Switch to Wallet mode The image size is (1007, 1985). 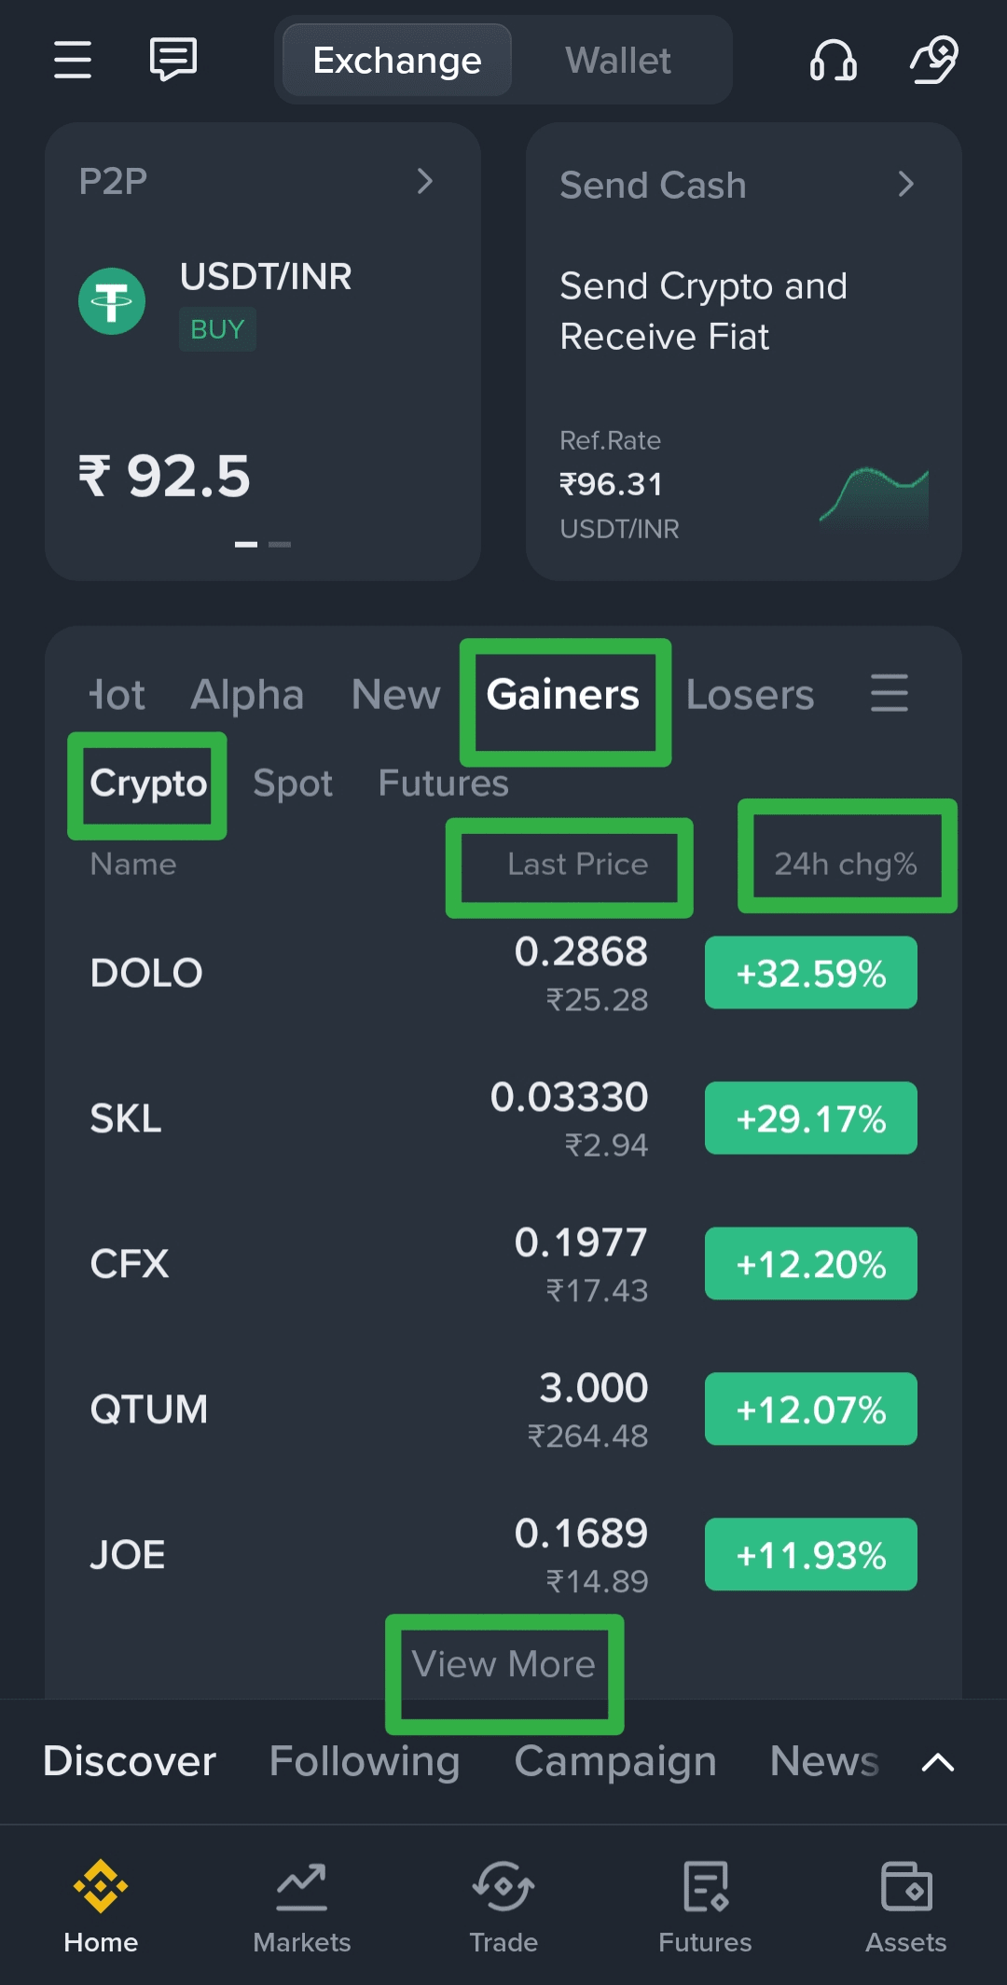click(x=617, y=61)
